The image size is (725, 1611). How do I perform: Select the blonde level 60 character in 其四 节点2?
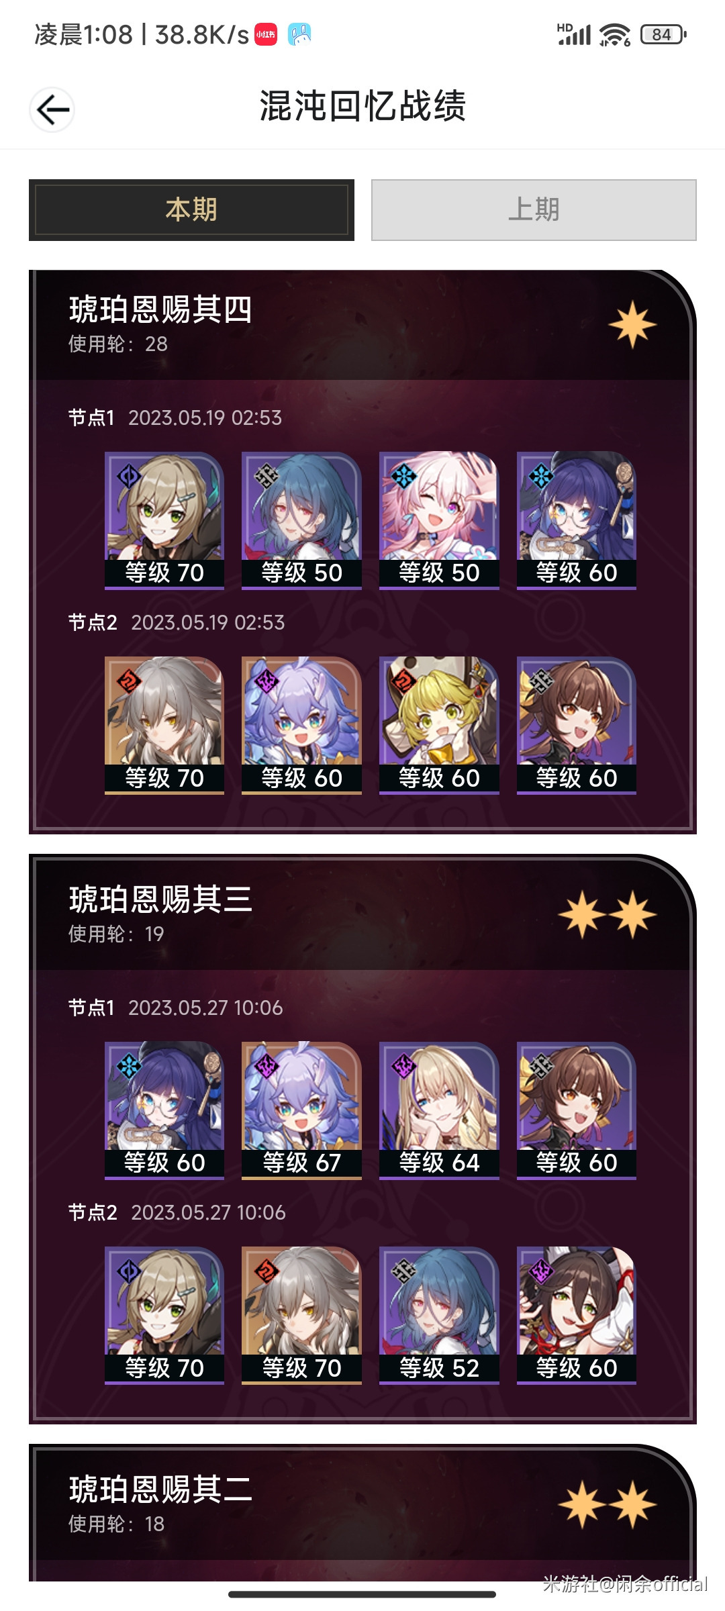[x=439, y=726]
